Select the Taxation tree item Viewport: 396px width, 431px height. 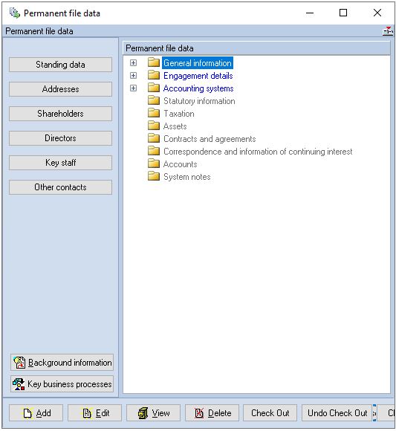179,114
